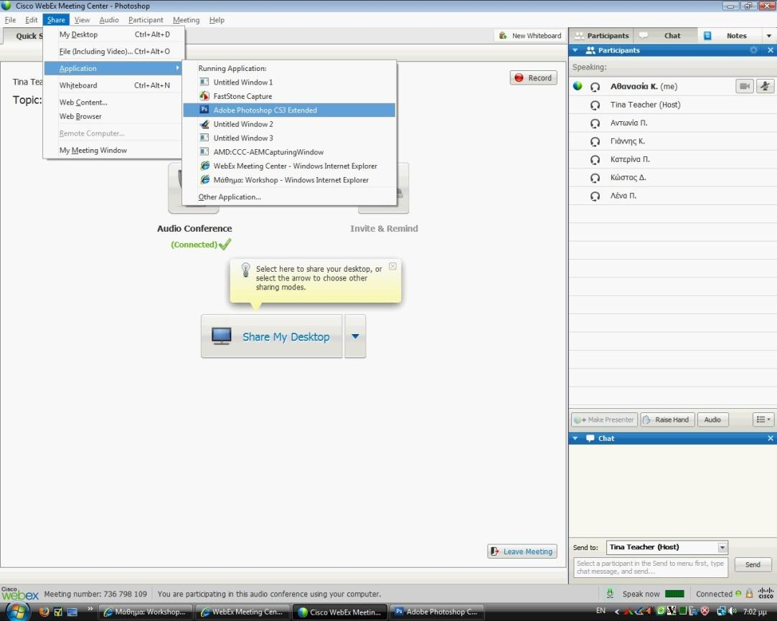Click the lock icon in status bar
777x621 pixels.
(749, 593)
